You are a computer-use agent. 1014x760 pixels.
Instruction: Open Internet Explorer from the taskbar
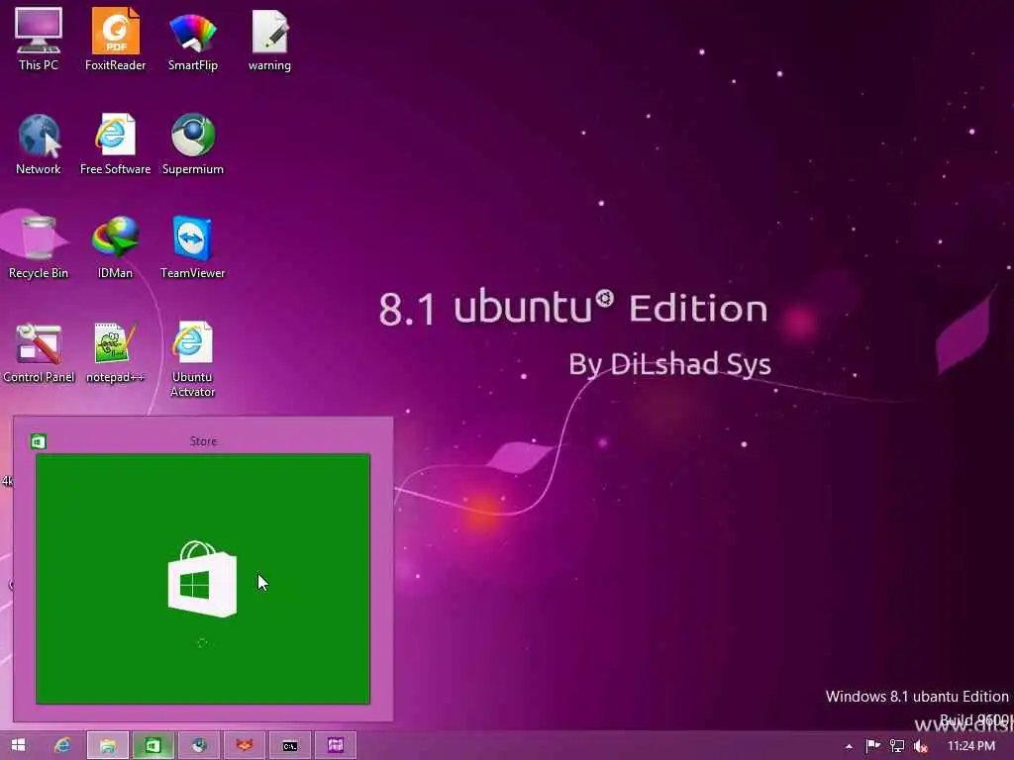point(62,745)
